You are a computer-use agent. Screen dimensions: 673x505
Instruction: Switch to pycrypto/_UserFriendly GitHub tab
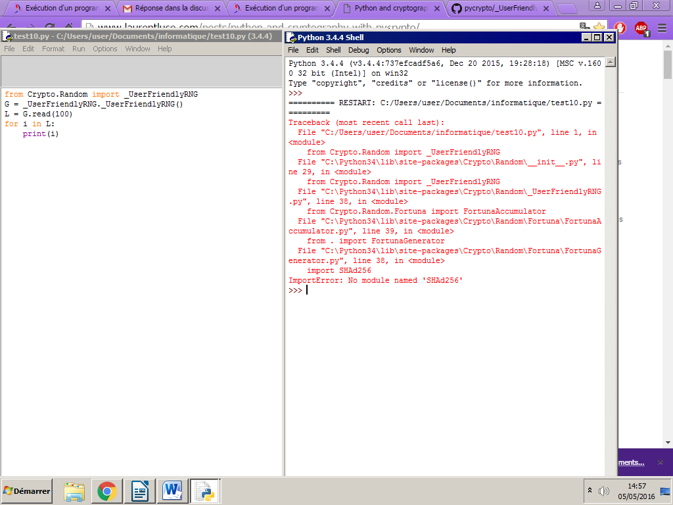[x=500, y=8]
